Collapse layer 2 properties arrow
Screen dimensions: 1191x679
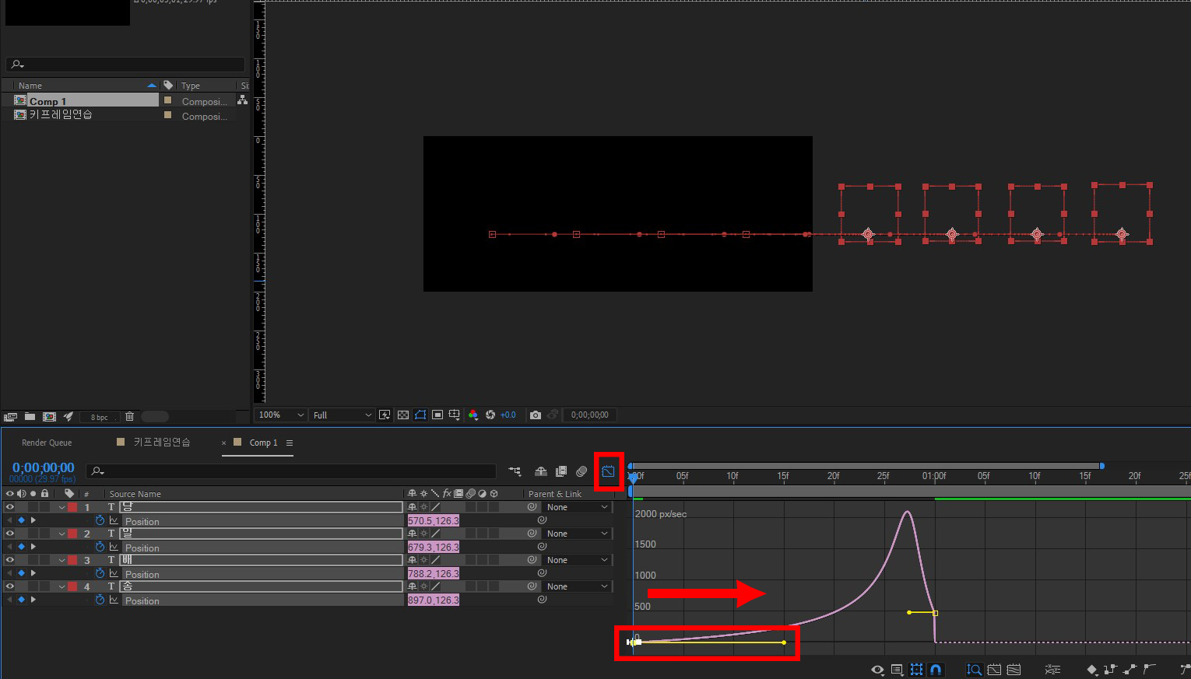tap(61, 534)
